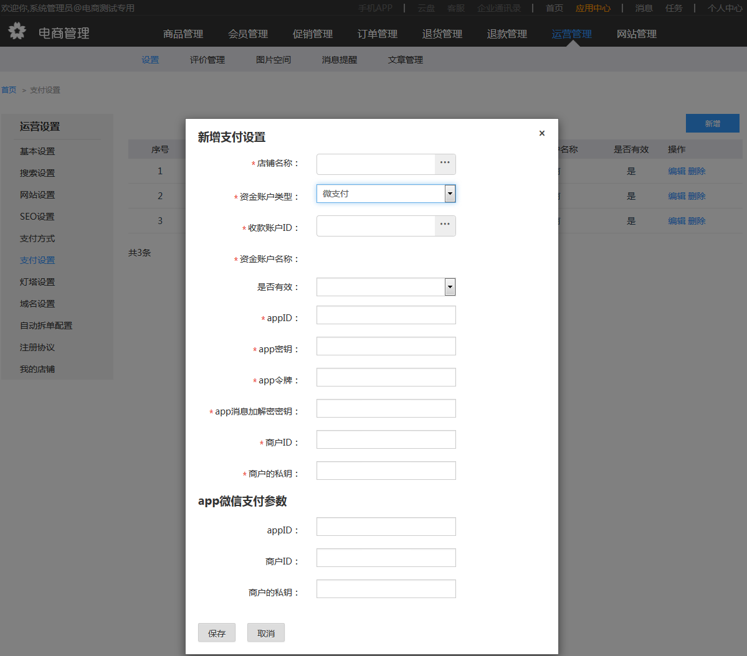Focus the required 商户ID text field

tap(386, 439)
